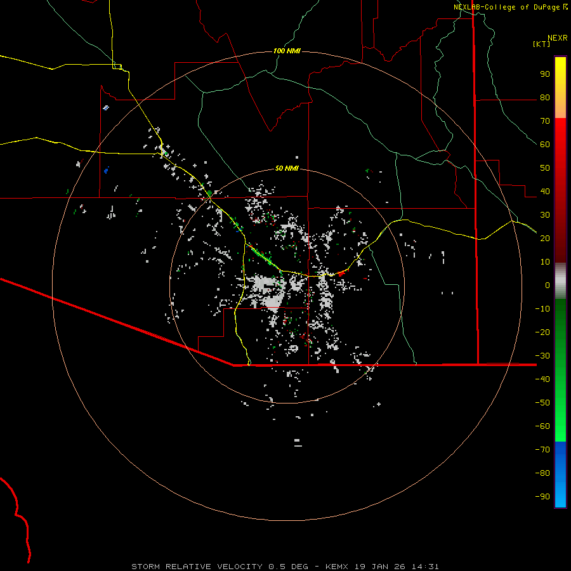571x571 pixels.
Task: Click the -30 value on velocity scale
Action: tap(542, 356)
